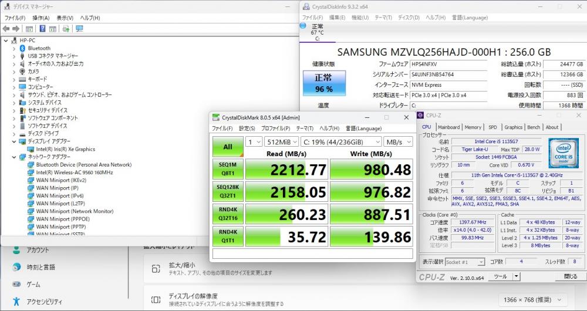Viewport: 587px width, 311px height.
Task: Open the 1366 × 768 resolution dropdown
Action: click(x=533, y=300)
